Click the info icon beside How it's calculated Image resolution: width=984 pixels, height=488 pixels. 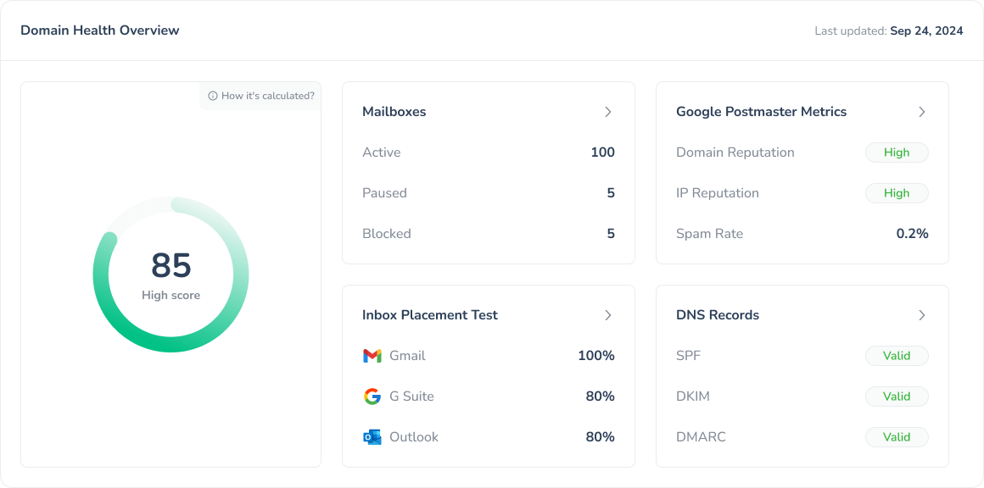213,96
